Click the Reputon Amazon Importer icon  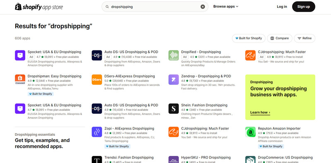point(250,132)
